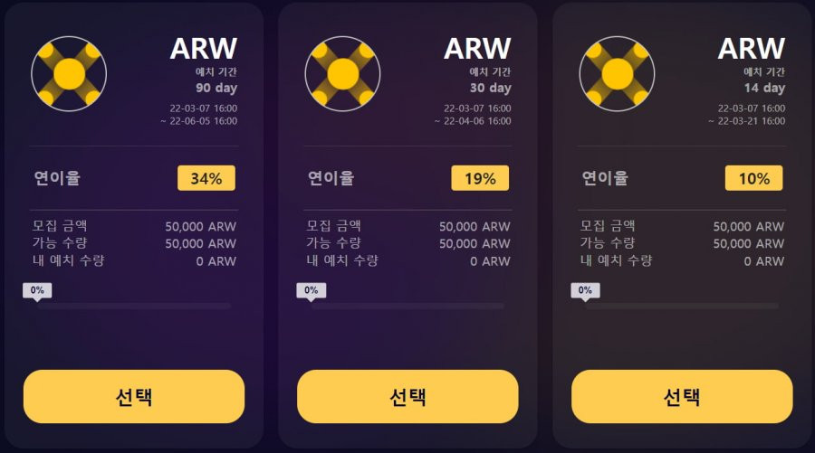This screenshot has height=453, width=815.
Task: Click the 22-06-05 16:00 end date text
Action: point(203,121)
